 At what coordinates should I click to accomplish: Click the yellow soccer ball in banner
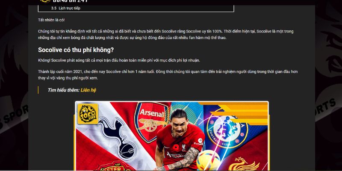tap(209, 161)
